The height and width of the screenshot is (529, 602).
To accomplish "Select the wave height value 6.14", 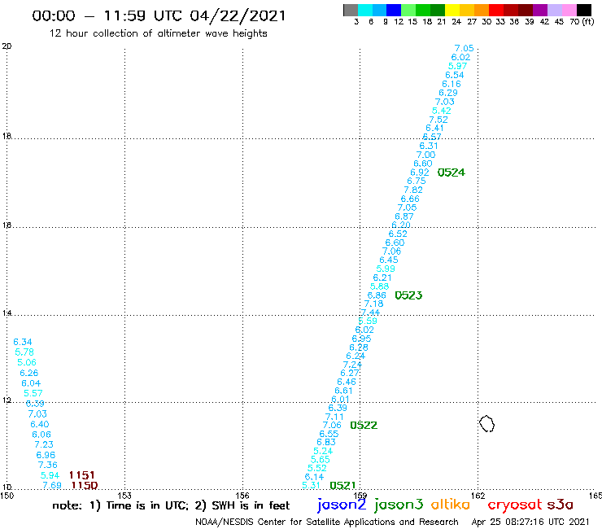I will coord(314,477).
